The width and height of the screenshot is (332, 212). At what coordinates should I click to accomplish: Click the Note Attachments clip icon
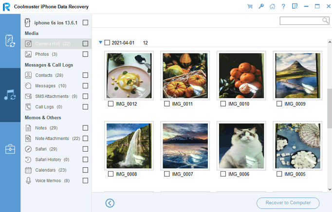(x=28, y=139)
